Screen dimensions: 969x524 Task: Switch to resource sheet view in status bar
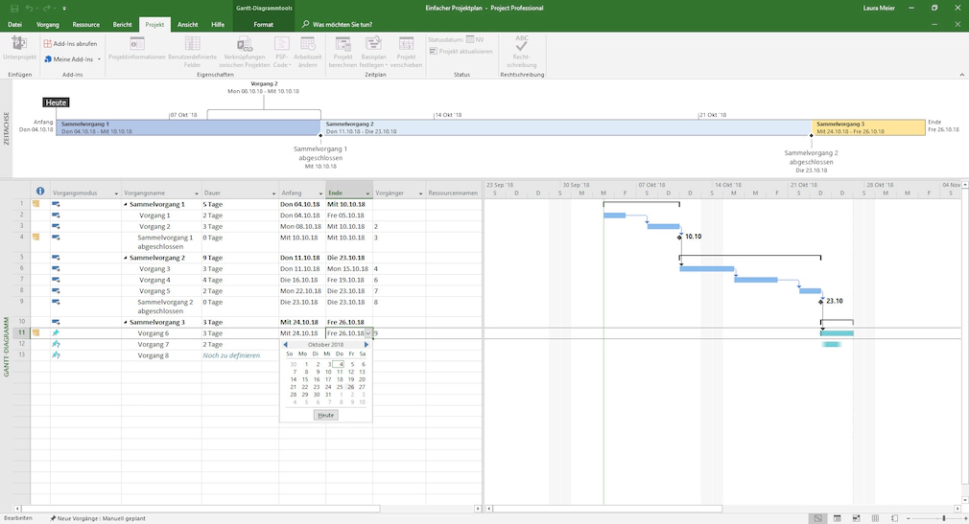pos(875,518)
